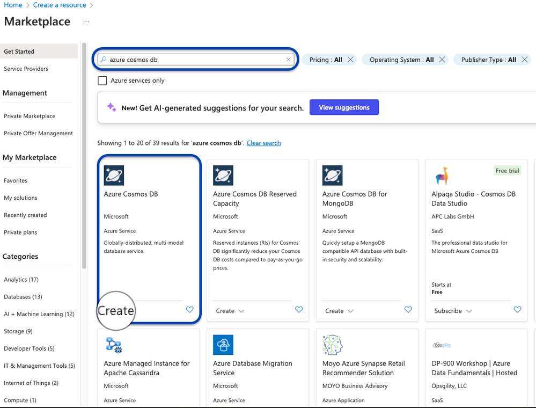Image resolution: width=536 pixels, height=408 pixels.
Task: Remove the Pricing filter
Action: (350, 60)
